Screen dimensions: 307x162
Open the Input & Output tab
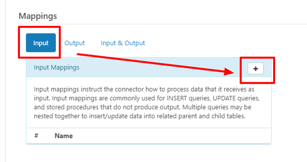[x=123, y=43]
